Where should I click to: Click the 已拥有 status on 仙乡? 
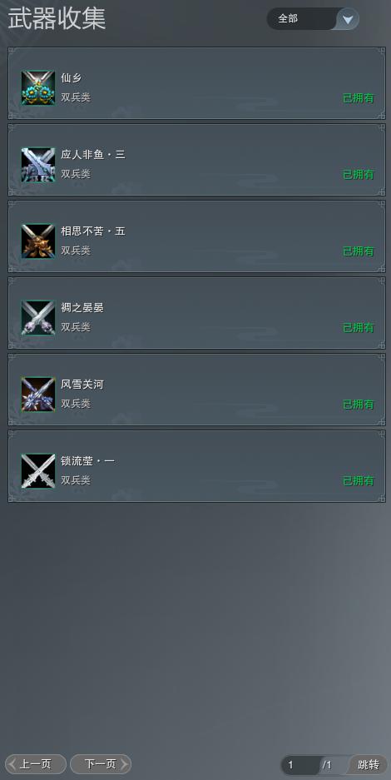pos(359,98)
